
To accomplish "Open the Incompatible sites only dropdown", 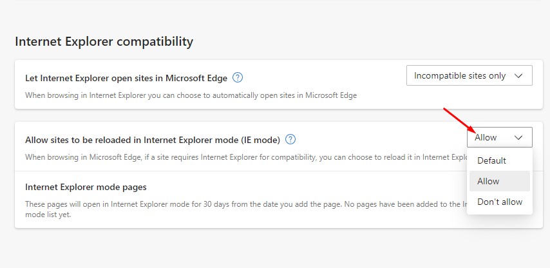I will tap(469, 75).
